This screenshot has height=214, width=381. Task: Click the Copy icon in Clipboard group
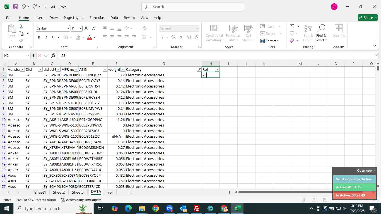(x=21, y=33)
